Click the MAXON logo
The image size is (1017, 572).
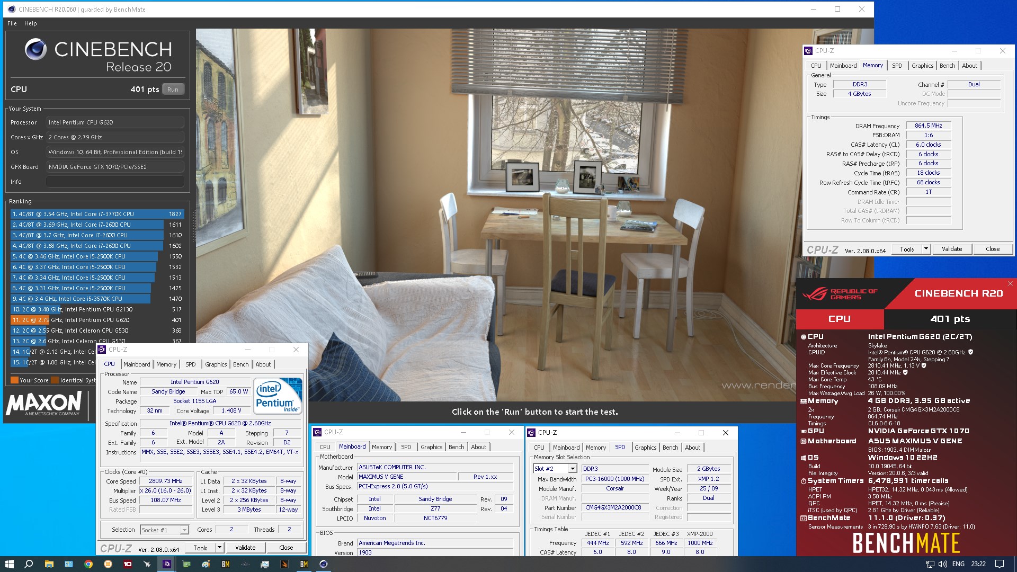[x=44, y=404]
